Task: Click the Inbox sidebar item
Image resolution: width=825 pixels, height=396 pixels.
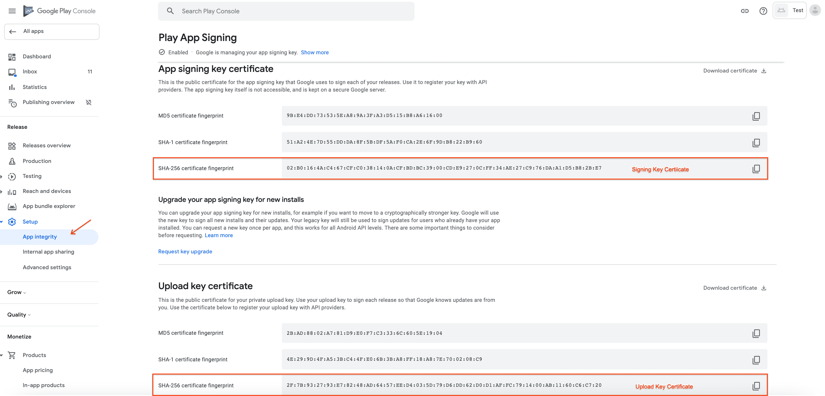Action: (x=30, y=71)
